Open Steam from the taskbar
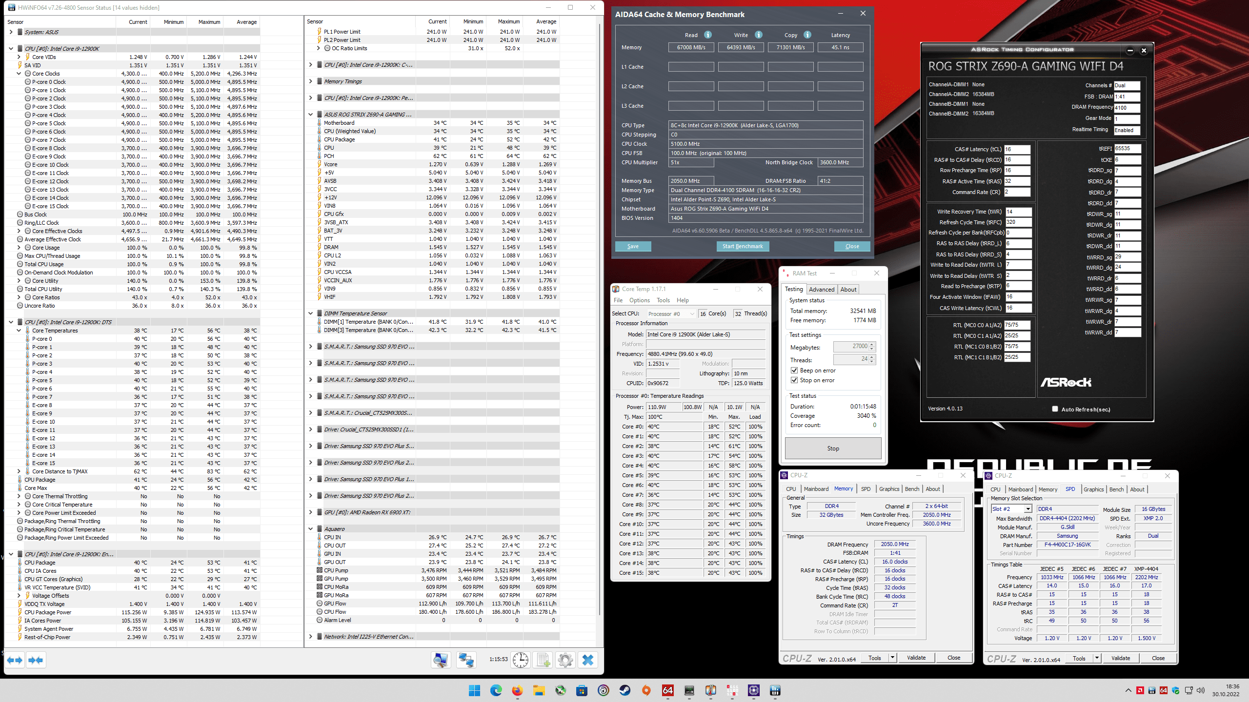Viewport: 1249px width, 702px height. (x=624, y=690)
